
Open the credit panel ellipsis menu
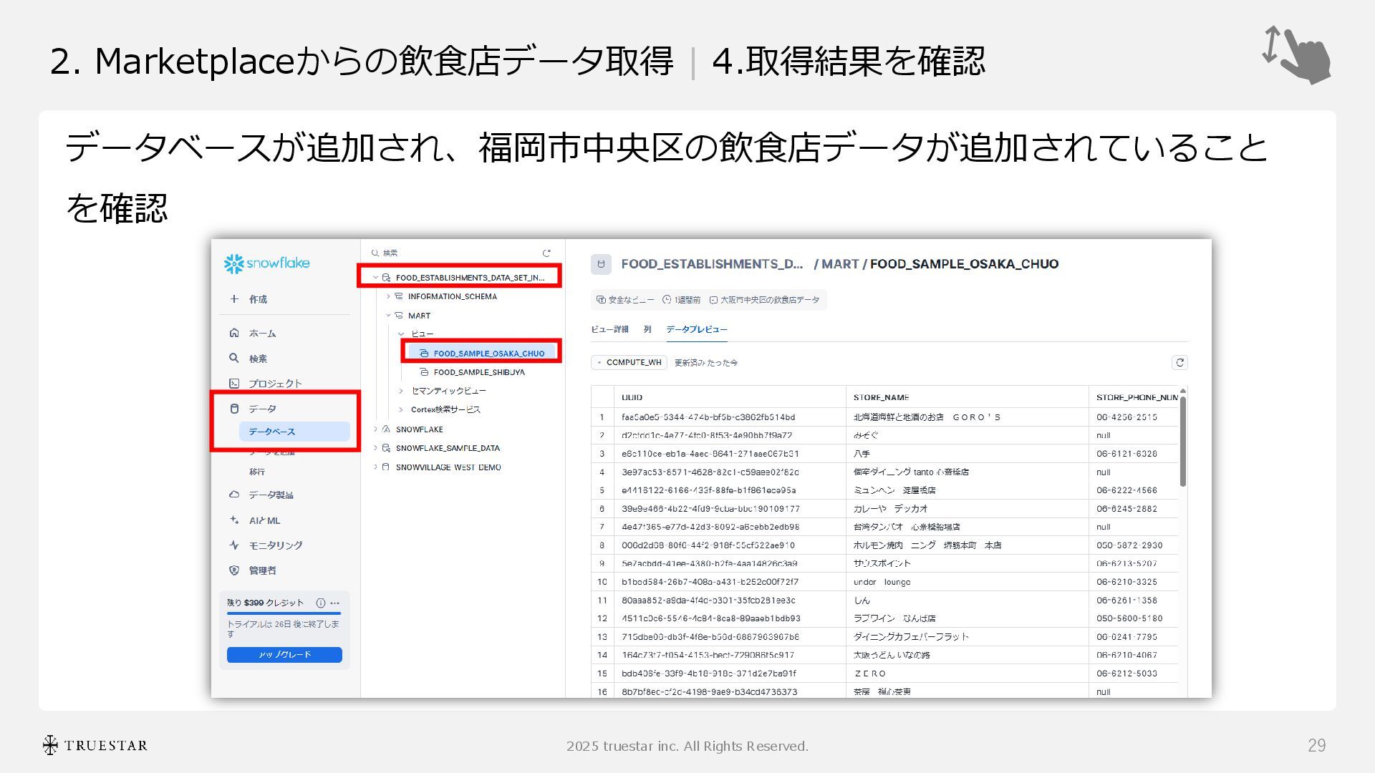(335, 603)
